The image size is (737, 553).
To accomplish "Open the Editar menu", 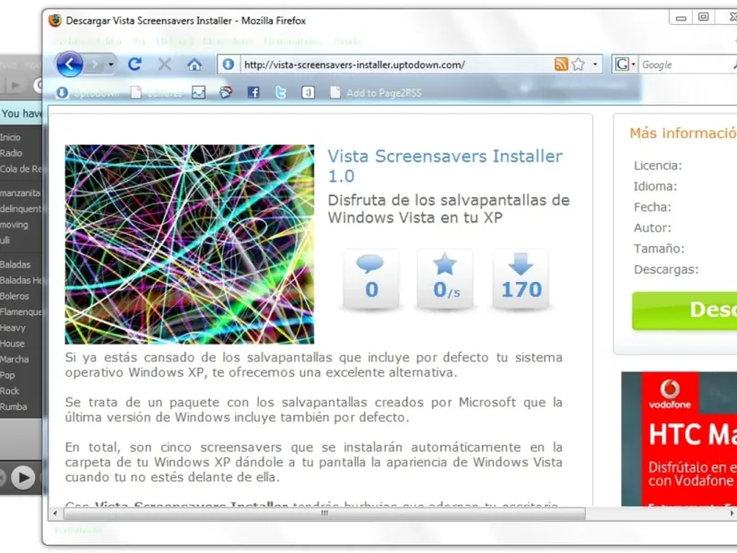I will (109, 41).
